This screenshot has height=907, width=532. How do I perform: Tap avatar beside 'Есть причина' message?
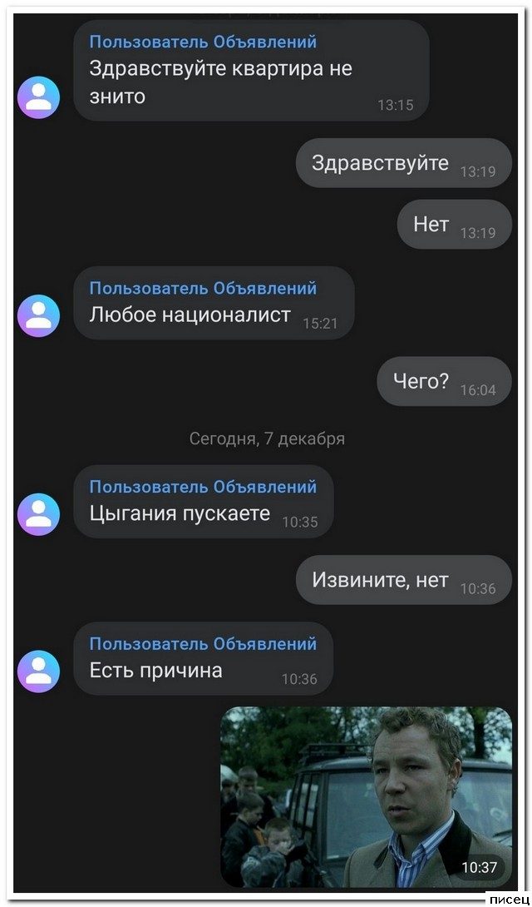click(39, 672)
